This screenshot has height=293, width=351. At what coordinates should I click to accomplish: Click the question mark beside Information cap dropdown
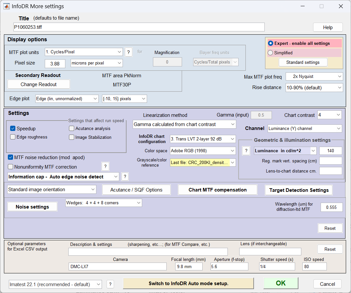click(x=125, y=177)
